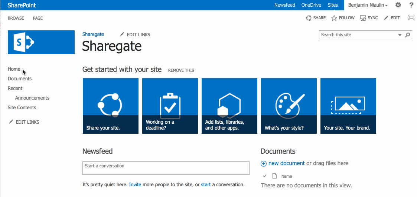The image size is (417, 197).
Task: Click the new document link
Action: pos(287,163)
